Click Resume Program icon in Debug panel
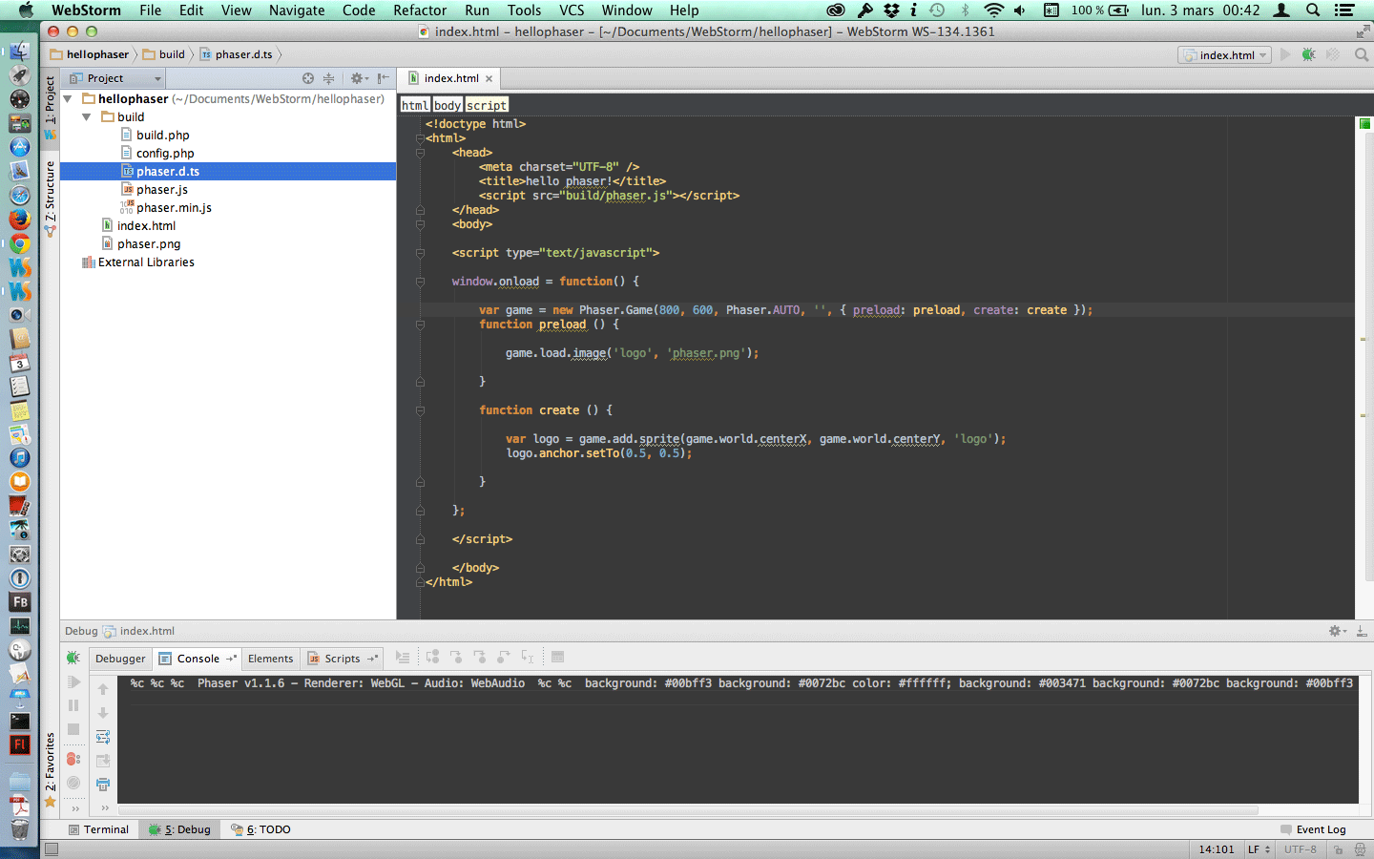The image size is (1374, 859). coord(73,682)
